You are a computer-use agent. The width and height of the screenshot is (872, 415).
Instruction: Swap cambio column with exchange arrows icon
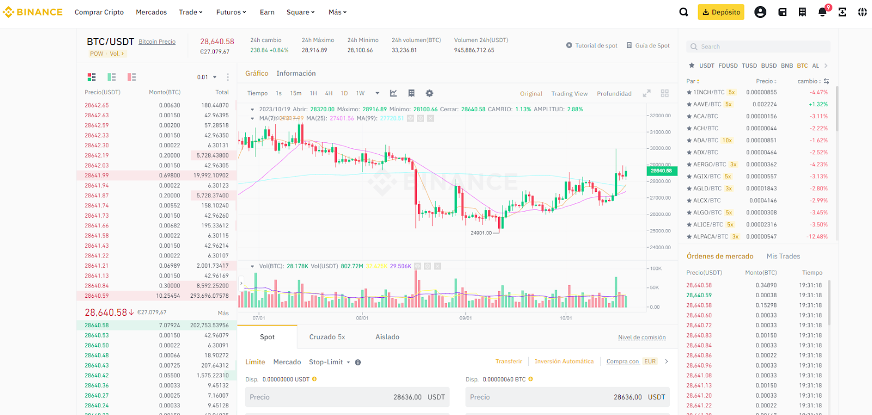[x=827, y=81]
